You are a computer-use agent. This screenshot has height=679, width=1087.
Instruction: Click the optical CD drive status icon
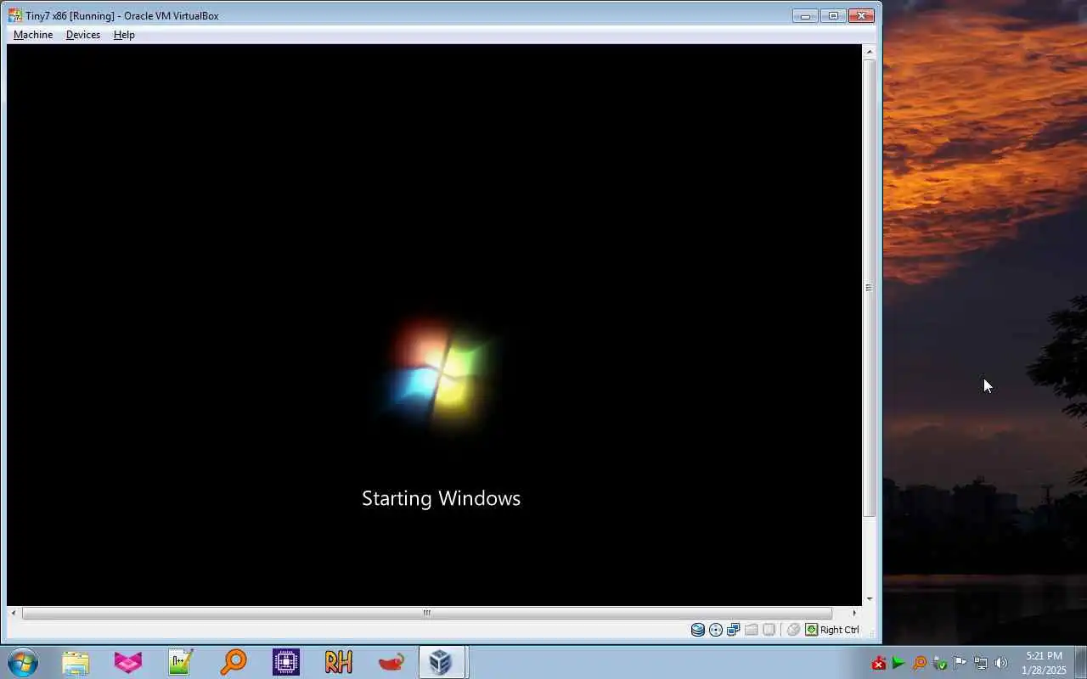pyautogui.click(x=716, y=630)
